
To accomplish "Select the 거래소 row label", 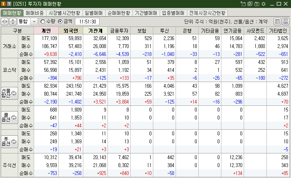I will (x=9, y=46).
